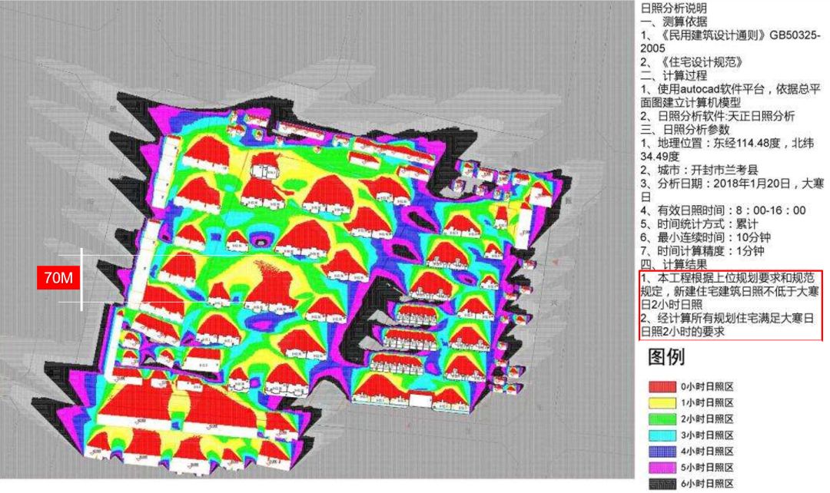Click the 一、测算依据 section heading
830x493 pixels.
coord(673,22)
